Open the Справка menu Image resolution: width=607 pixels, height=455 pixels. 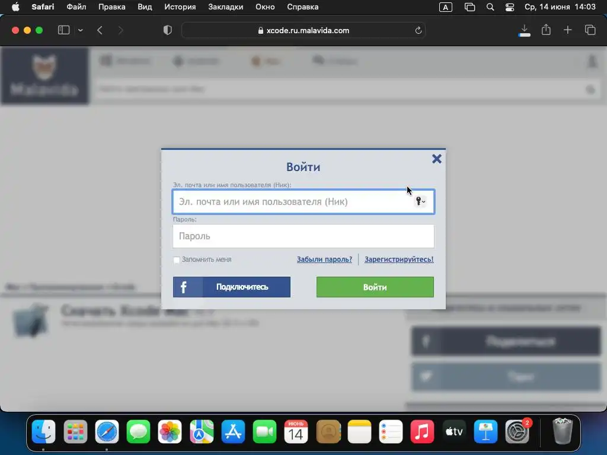(x=303, y=7)
